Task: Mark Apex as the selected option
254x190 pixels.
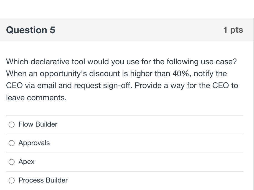Action: 12,162
